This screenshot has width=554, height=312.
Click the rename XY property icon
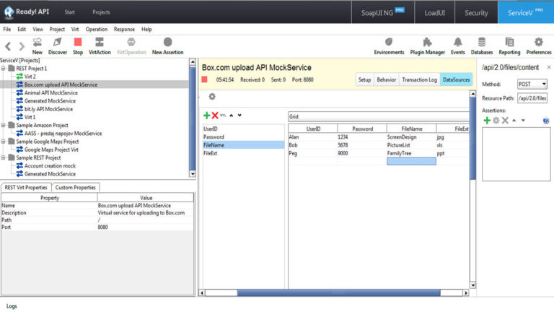(x=223, y=116)
